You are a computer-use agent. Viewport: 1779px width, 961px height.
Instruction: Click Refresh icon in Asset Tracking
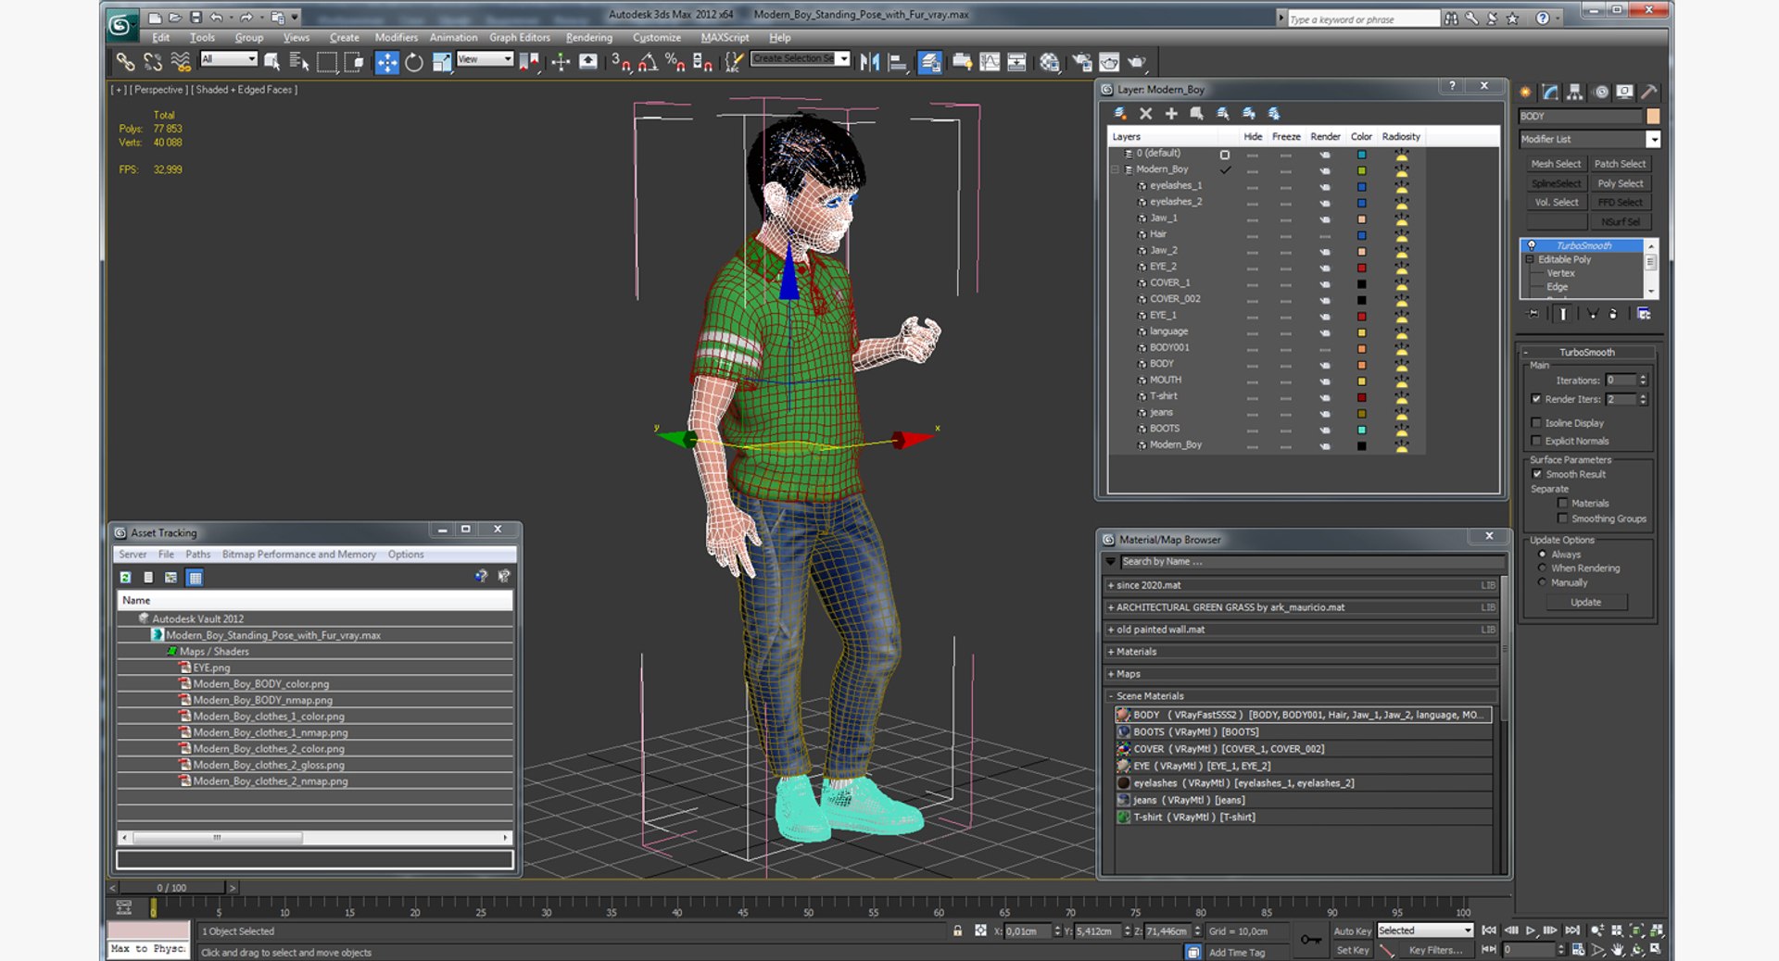coord(125,577)
